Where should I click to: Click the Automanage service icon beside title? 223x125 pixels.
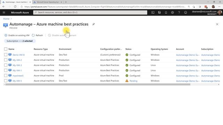tap(6, 25)
